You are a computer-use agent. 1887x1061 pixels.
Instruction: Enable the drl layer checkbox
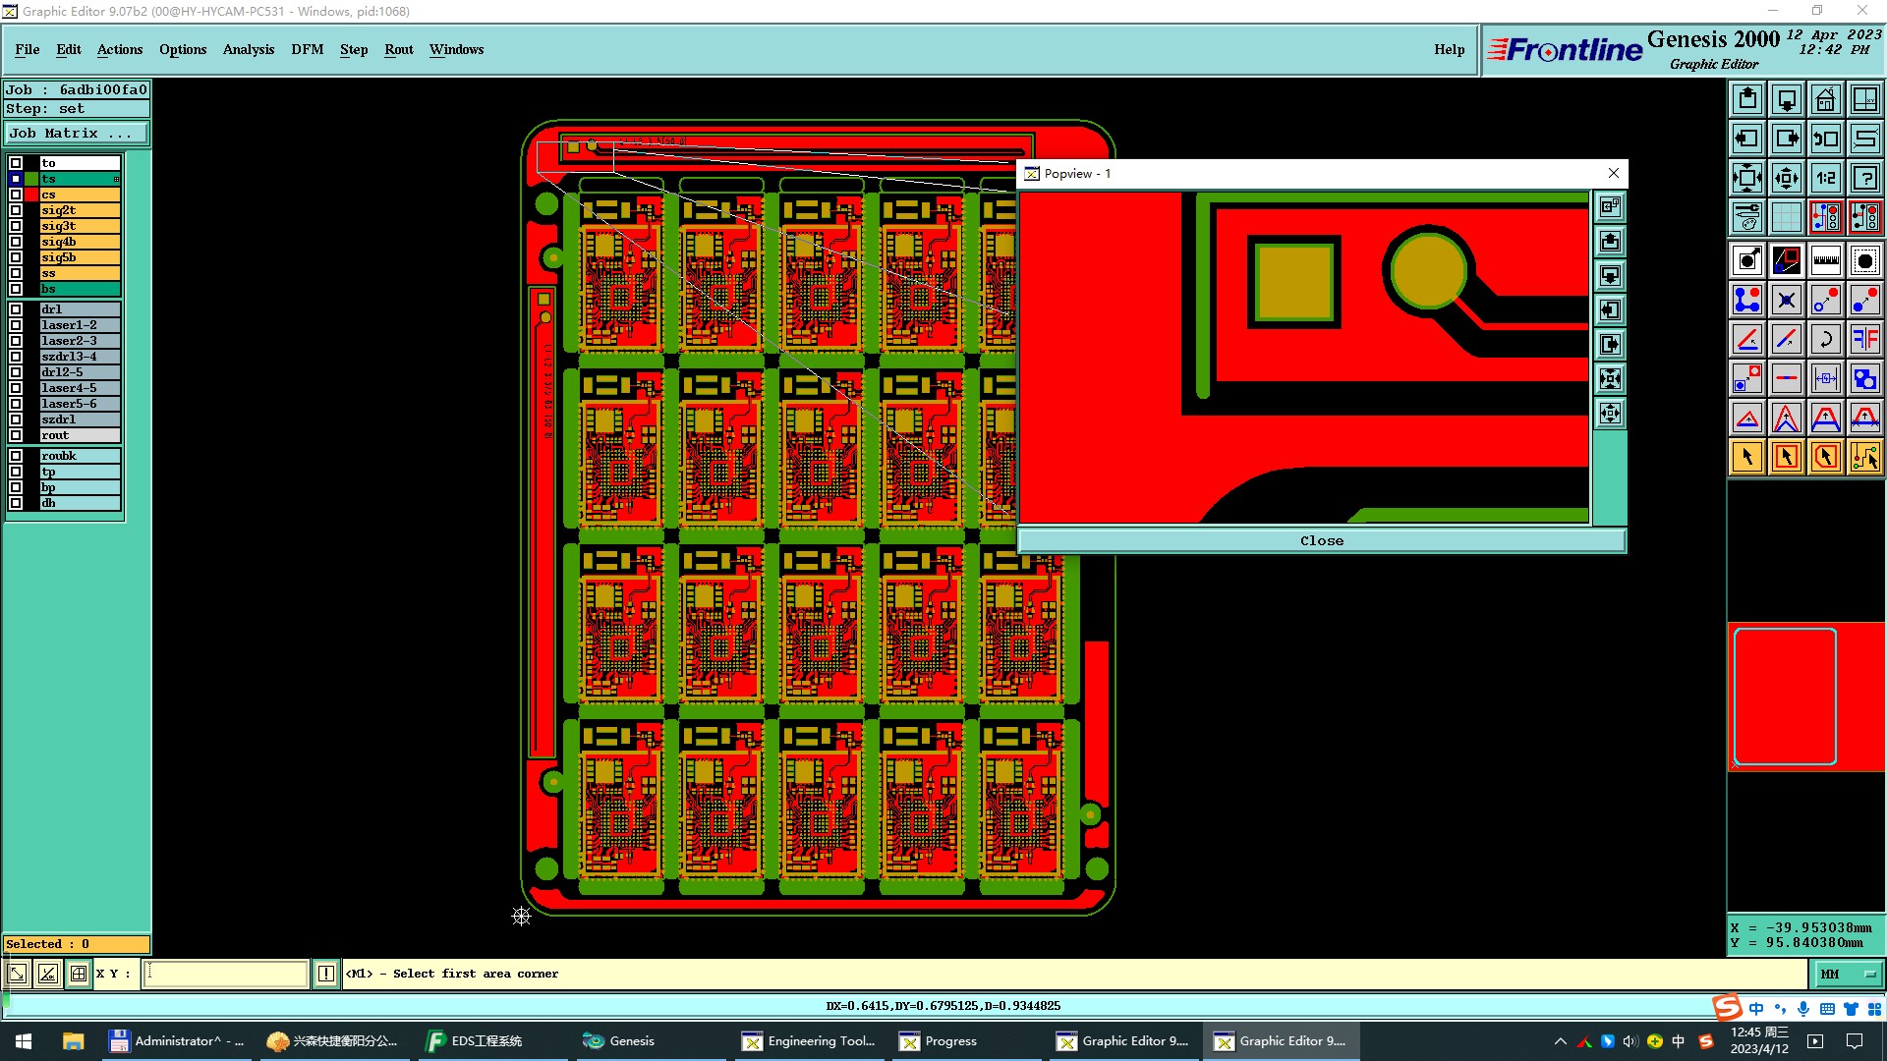16,309
